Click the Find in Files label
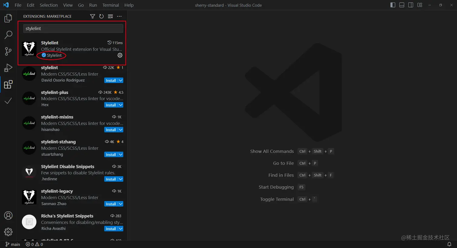This screenshot has height=248, width=457. coord(281,175)
